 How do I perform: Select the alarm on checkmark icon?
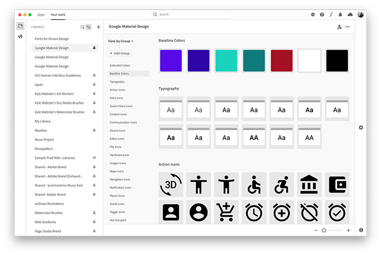[x=337, y=212]
